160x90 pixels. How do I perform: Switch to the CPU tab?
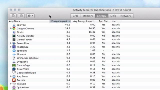tap(75, 16)
